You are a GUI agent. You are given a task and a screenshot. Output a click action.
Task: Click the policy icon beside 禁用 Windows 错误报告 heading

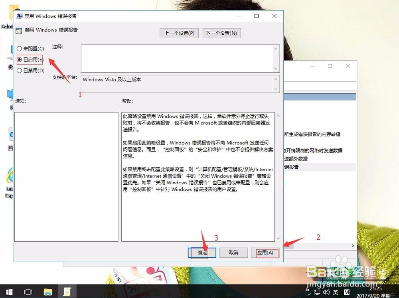(19, 31)
